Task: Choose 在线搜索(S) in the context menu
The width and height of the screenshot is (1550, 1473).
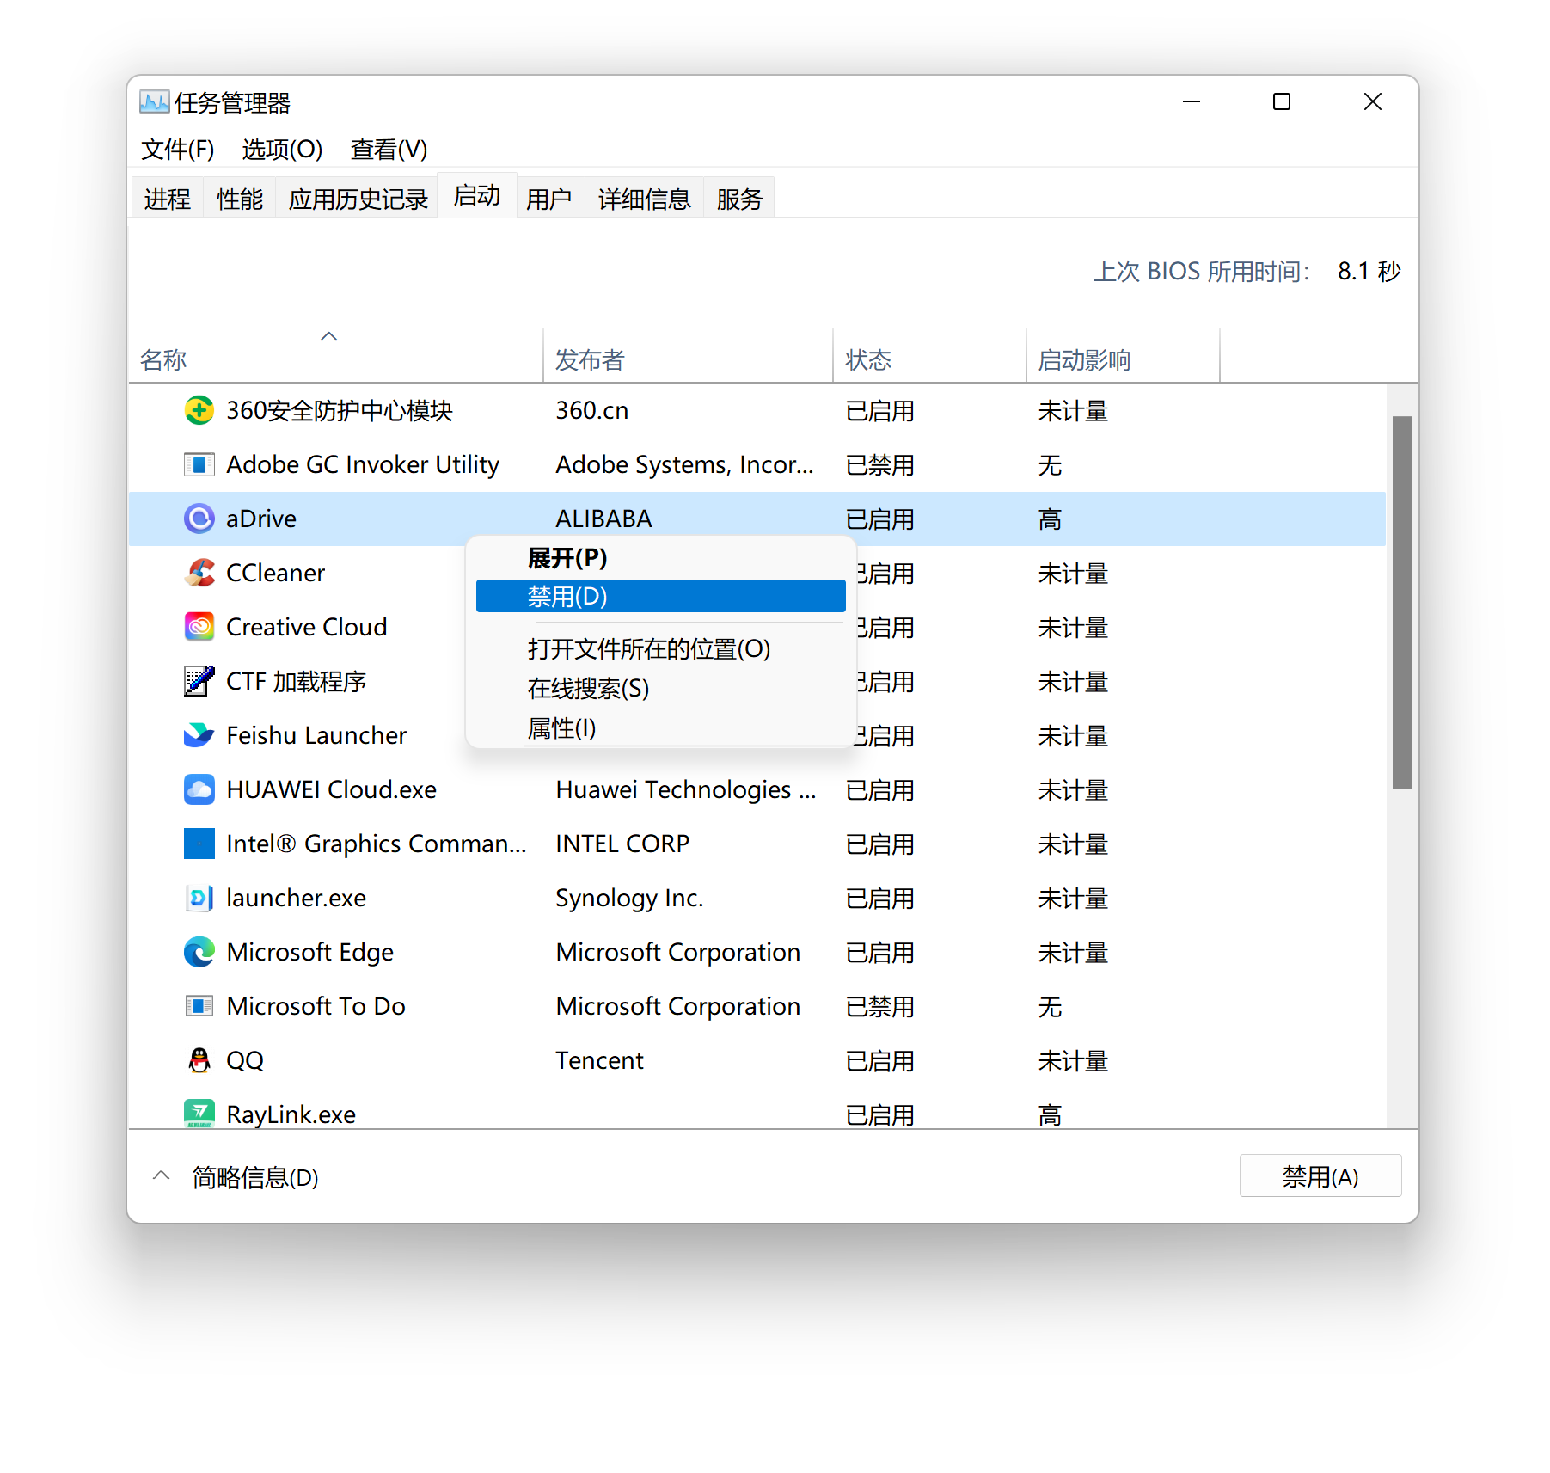Action: click(660, 688)
